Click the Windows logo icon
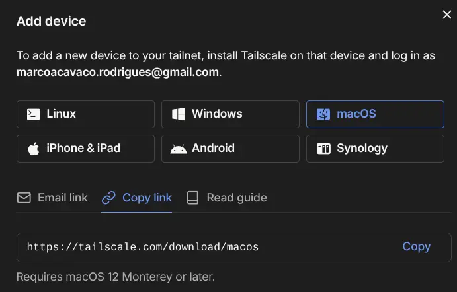Viewport: 457px width, 292px height. (x=179, y=114)
